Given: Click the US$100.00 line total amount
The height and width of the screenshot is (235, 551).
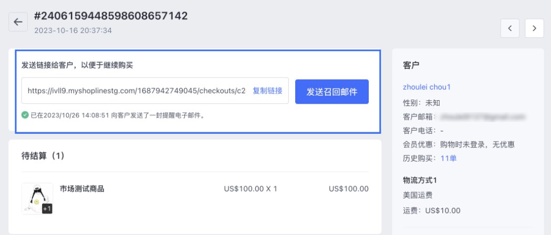Looking at the screenshot, I should [348, 189].
